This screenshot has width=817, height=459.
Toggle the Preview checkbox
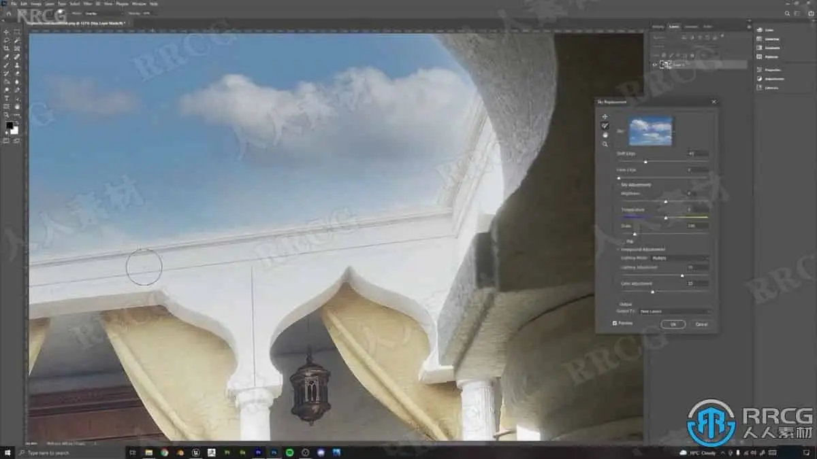[615, 323]
